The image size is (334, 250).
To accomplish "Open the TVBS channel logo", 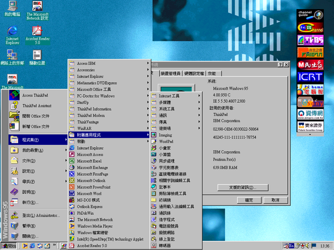I will click(x=310, y=40).
